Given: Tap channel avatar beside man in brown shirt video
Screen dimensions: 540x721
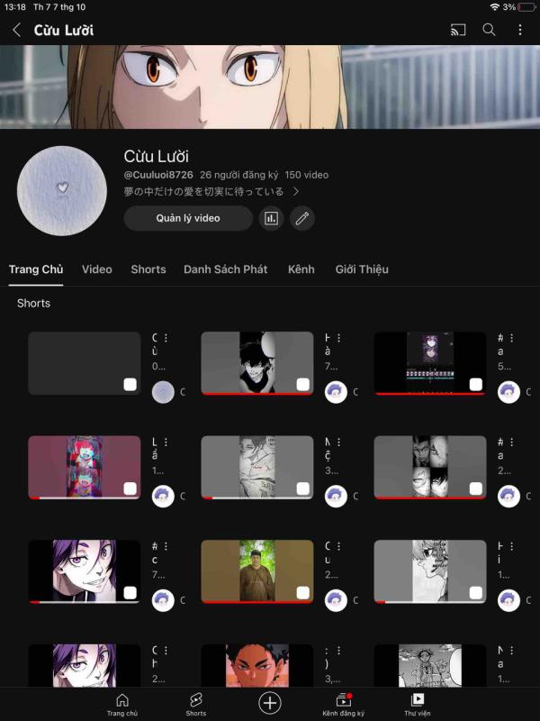Looking at the screenshot, I should click(x=336, y=600).
